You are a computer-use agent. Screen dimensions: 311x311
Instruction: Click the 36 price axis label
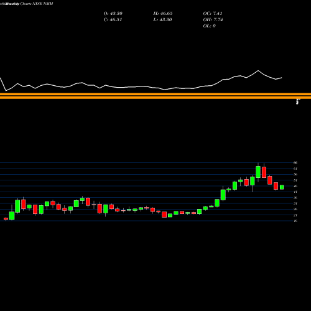click(x=295, y=198)
